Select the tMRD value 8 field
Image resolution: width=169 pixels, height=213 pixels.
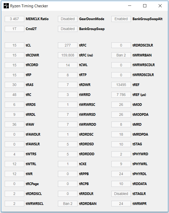coord(121,124)
